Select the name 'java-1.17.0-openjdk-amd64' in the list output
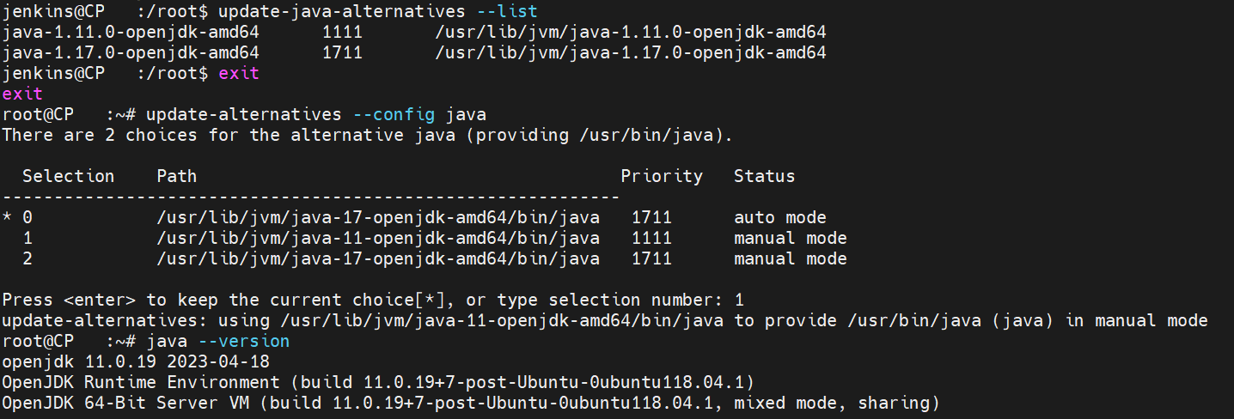The height and width of the screenshot is (419, 1234). coord(131,53)
